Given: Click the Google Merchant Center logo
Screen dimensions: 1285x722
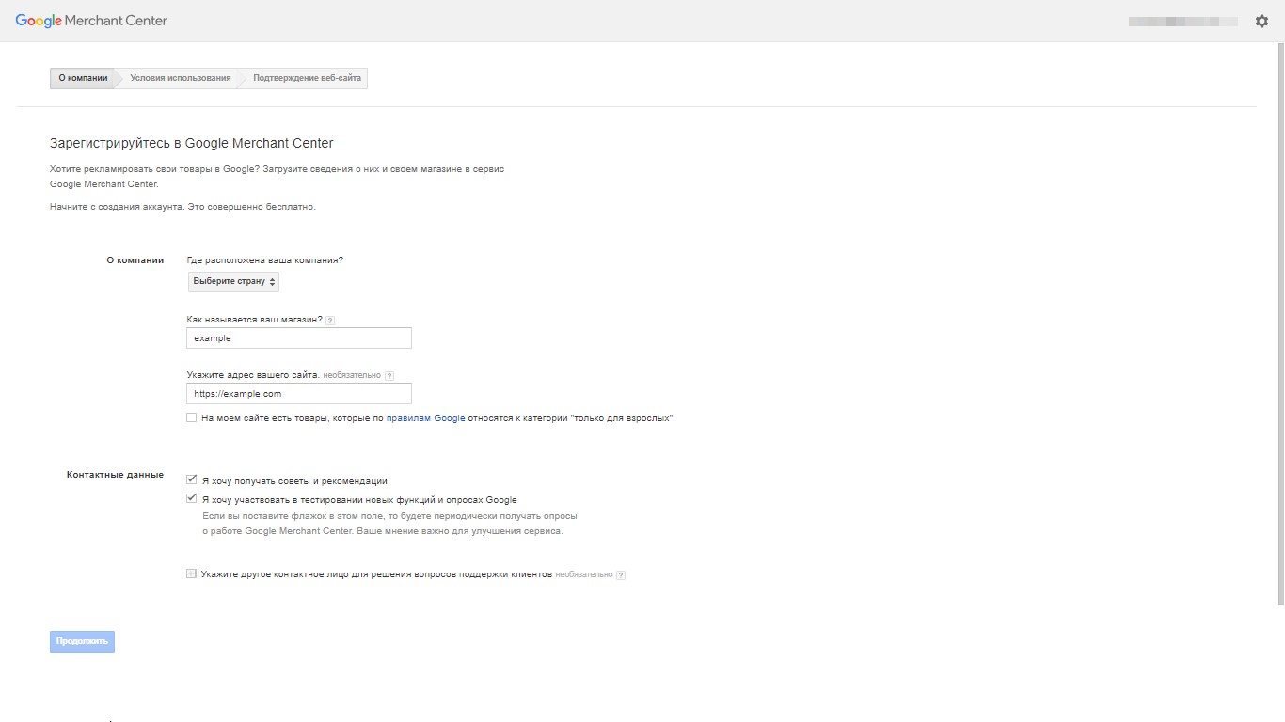Looking at the screenshot, I should [91, 21].
